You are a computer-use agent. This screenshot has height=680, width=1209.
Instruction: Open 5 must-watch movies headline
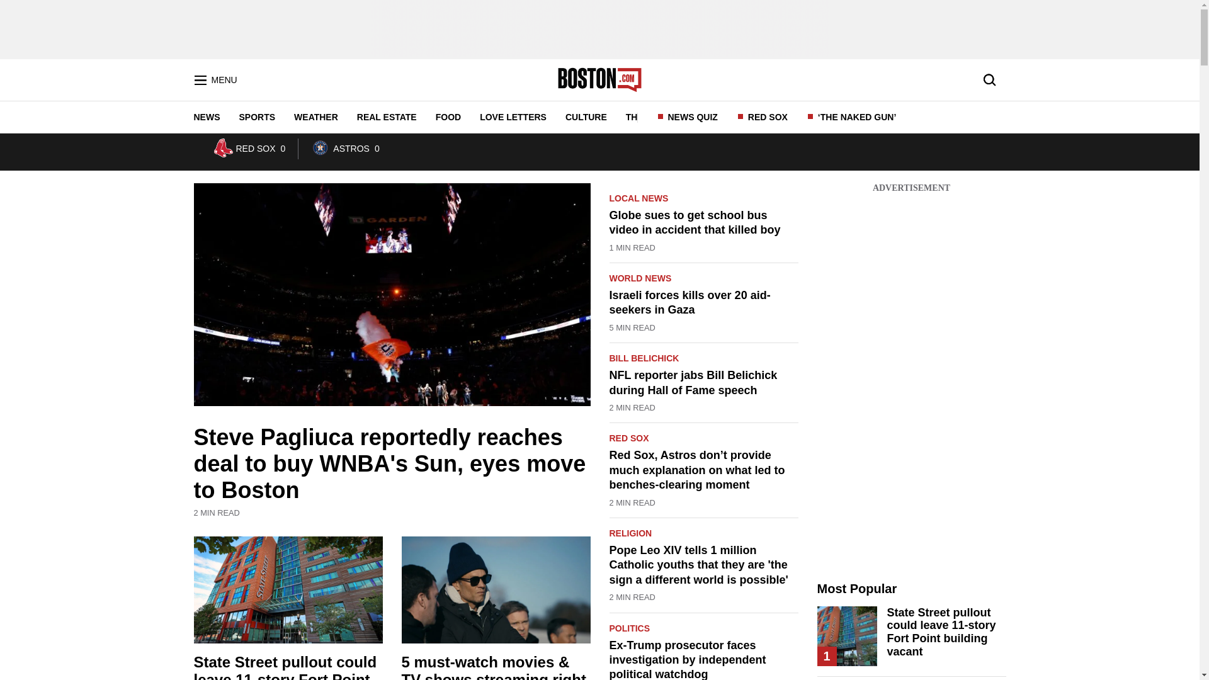pos(494,667)
